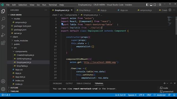Screen dimensions: 177x99
Task: Toggle the secondary side bar layout icon
Action: tap(155, 5)
